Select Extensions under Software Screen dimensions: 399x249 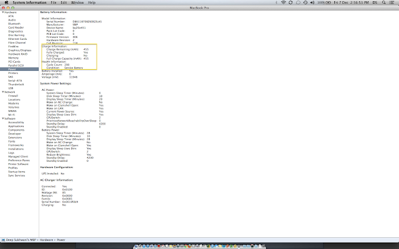pos(15,138)
